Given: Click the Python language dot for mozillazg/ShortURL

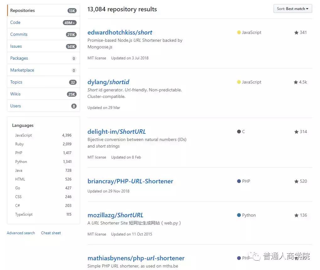Looking at the screenshot, I should 239,215.
